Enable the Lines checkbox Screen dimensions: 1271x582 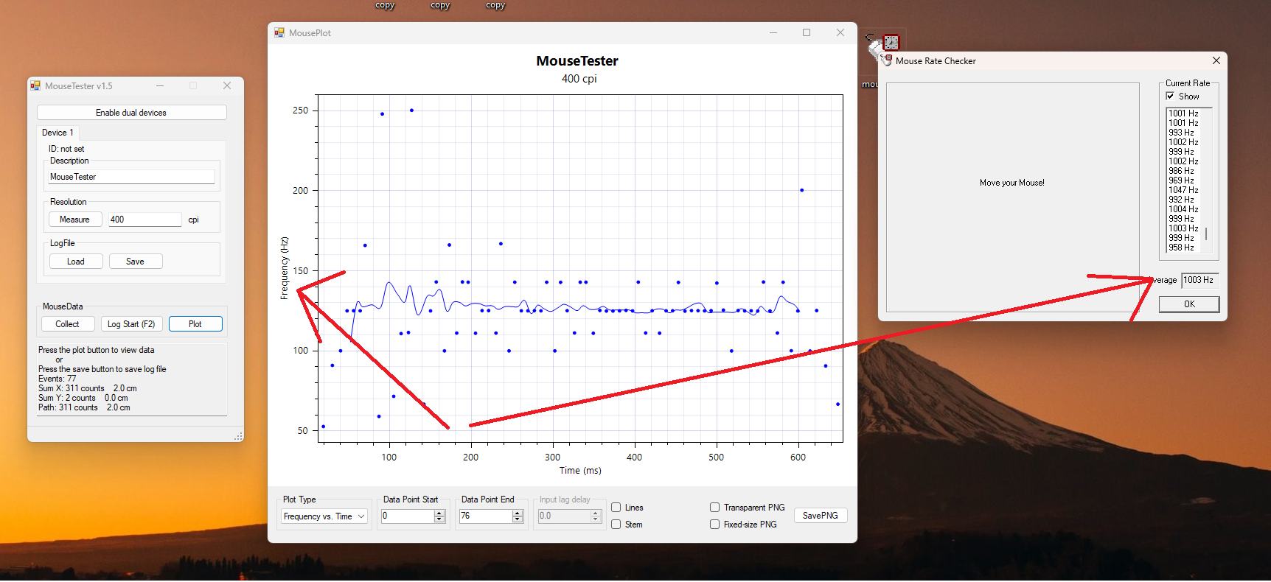(x=616, y=508)
